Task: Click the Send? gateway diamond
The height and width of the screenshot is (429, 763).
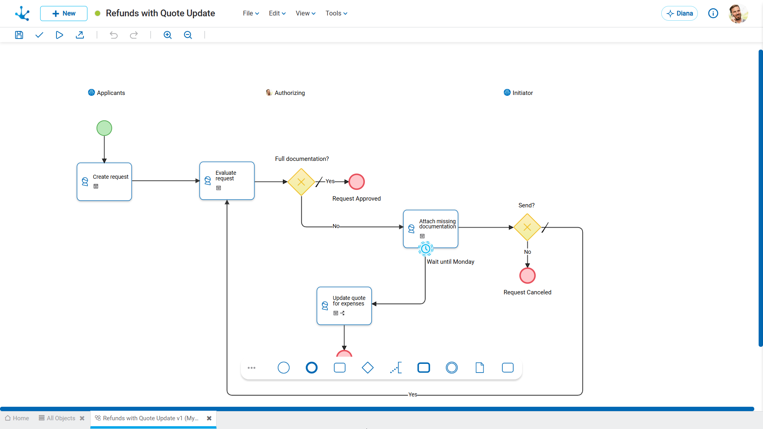Action: (x=527, y=227)
